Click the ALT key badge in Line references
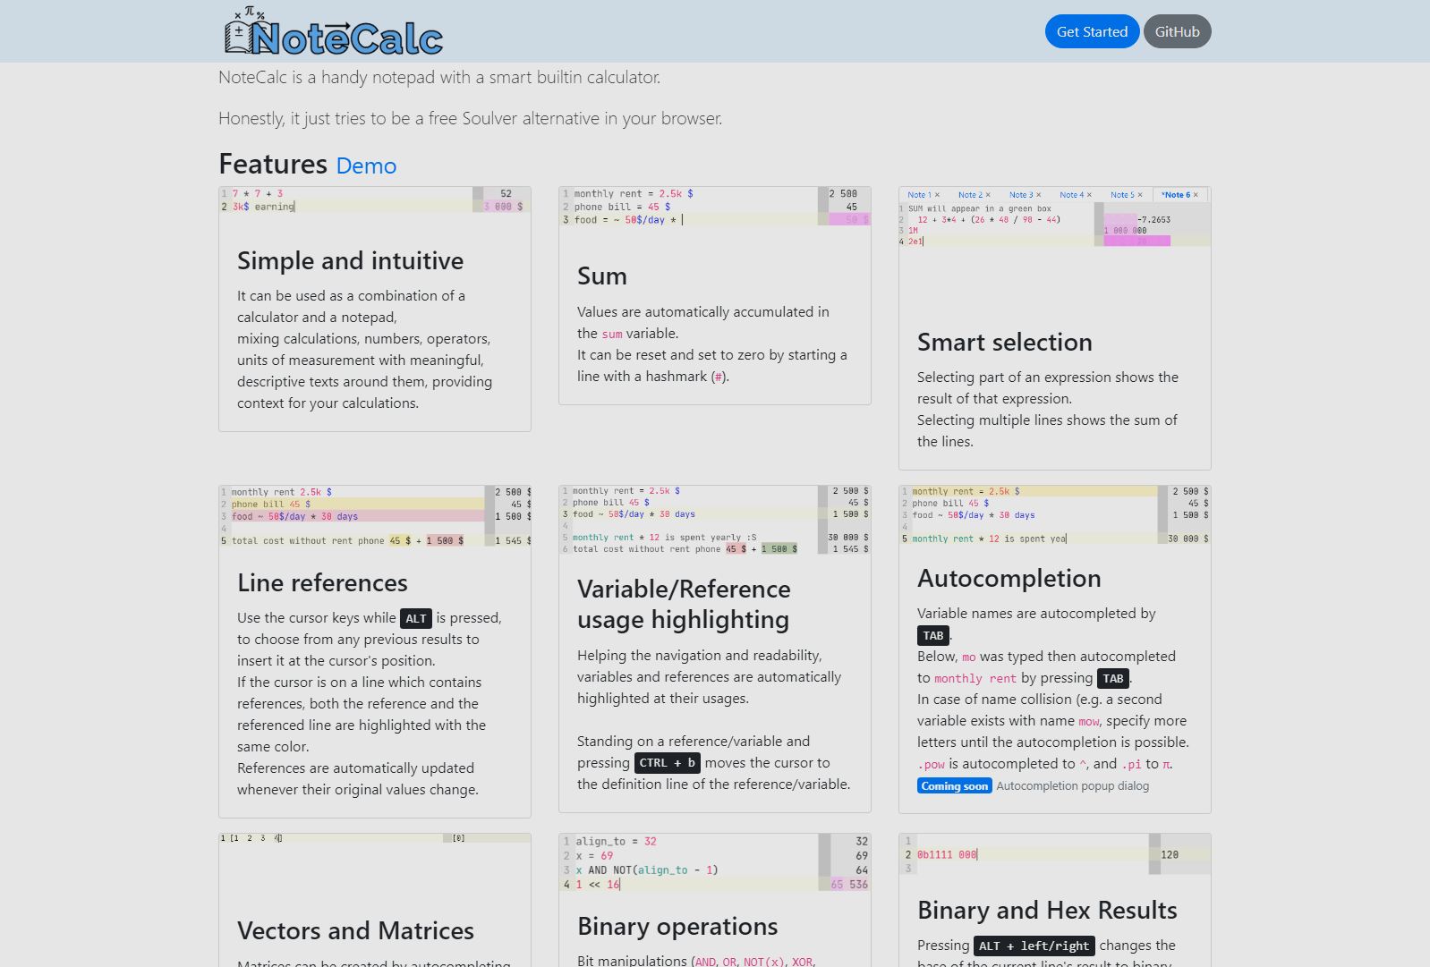This screenshot has height=967, width=1430. (x=416, y=618)
